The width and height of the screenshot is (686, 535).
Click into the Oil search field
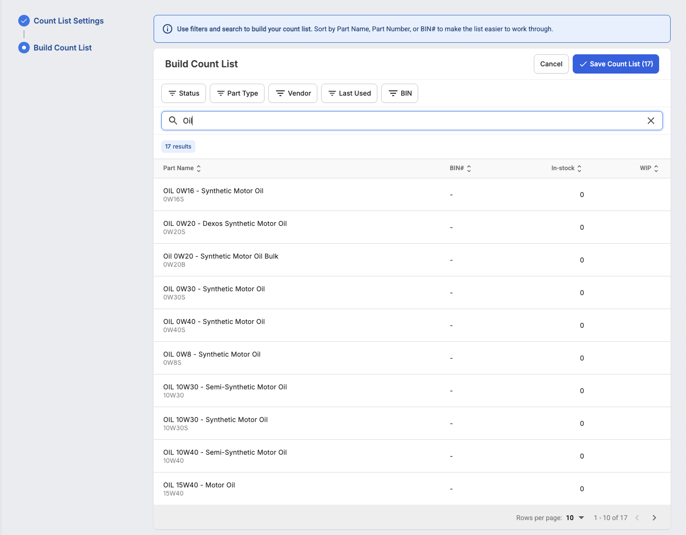[412, 121]
